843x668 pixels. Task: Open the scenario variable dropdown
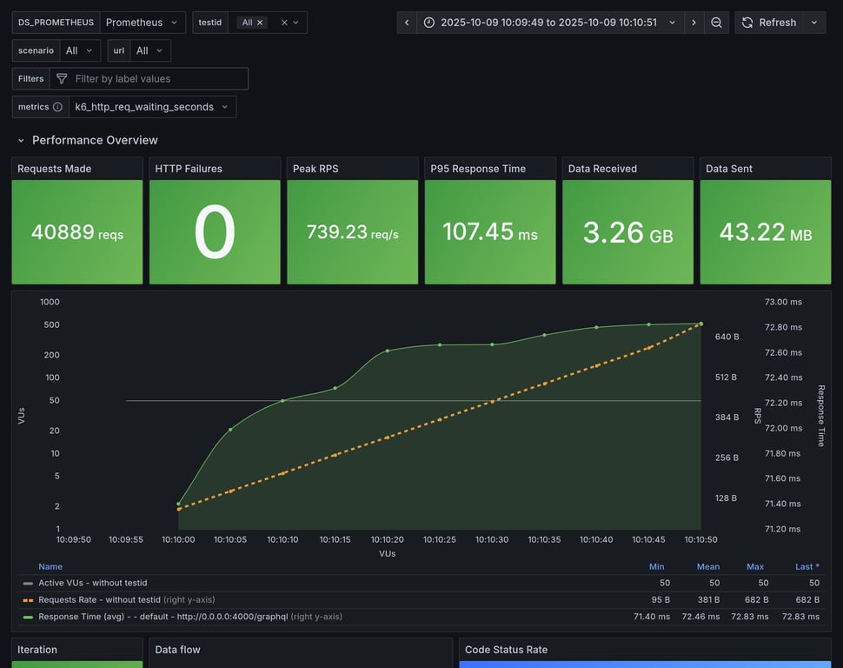click(78, 50)
